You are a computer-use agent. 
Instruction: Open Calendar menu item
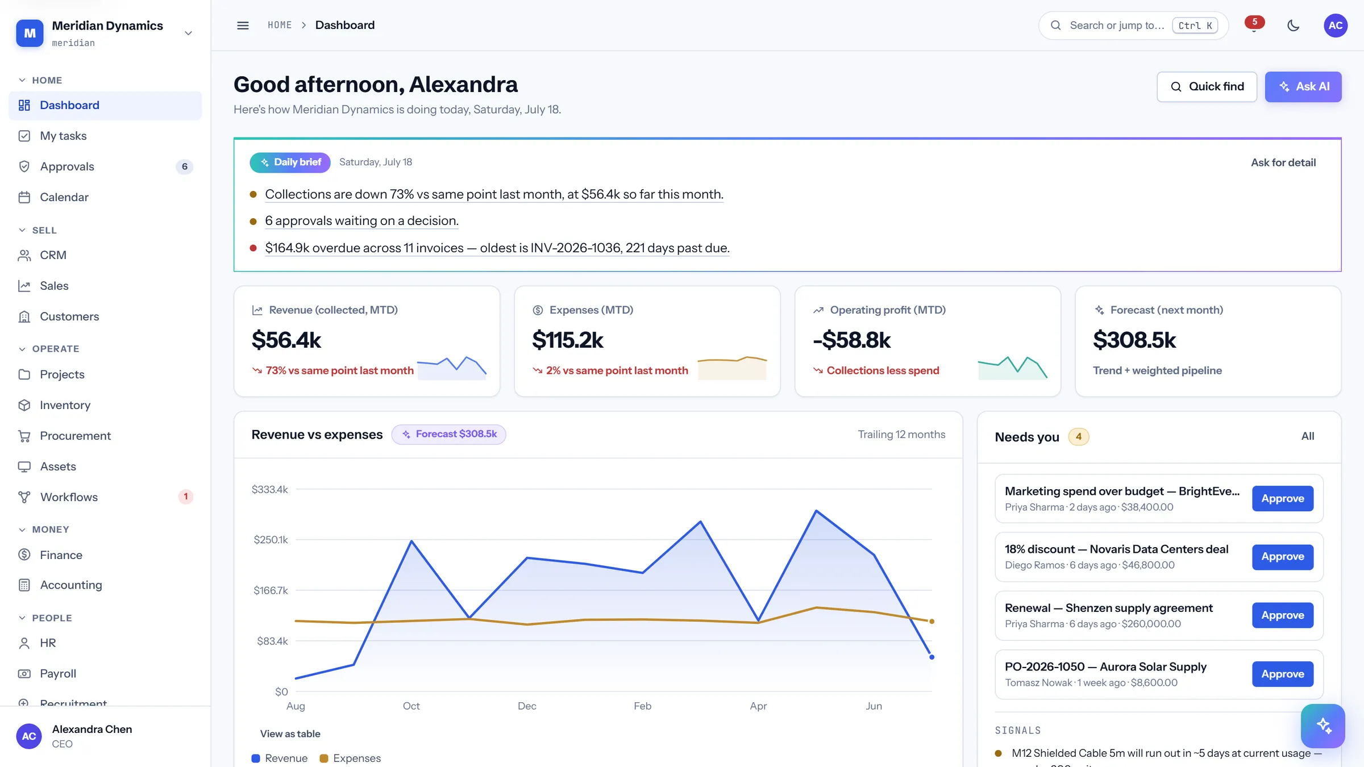(105, 197)
